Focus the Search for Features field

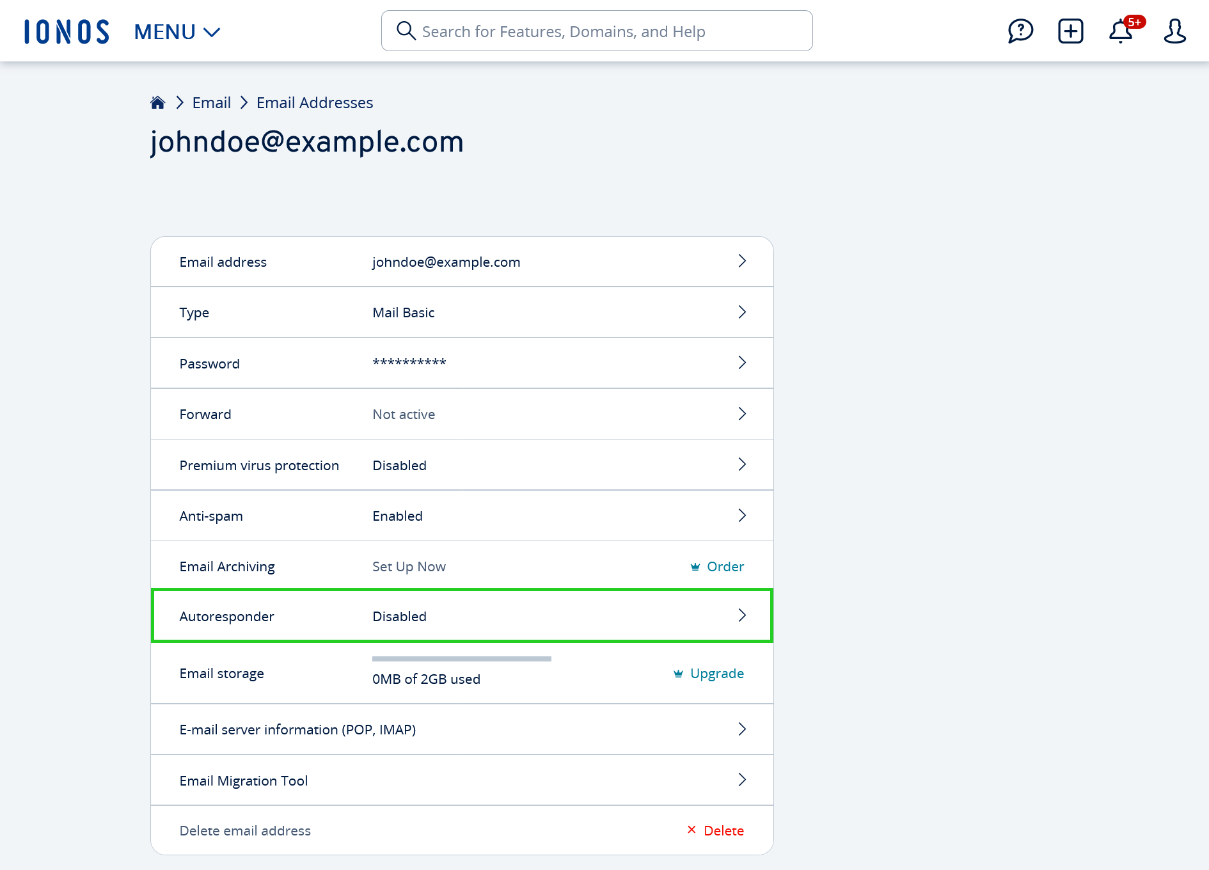pos(597,31)
